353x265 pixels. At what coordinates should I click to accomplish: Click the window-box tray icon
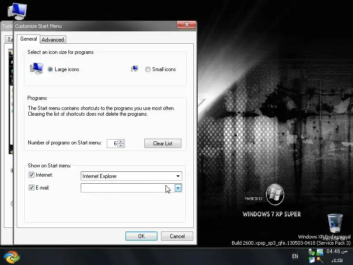[x=312, y=260]
